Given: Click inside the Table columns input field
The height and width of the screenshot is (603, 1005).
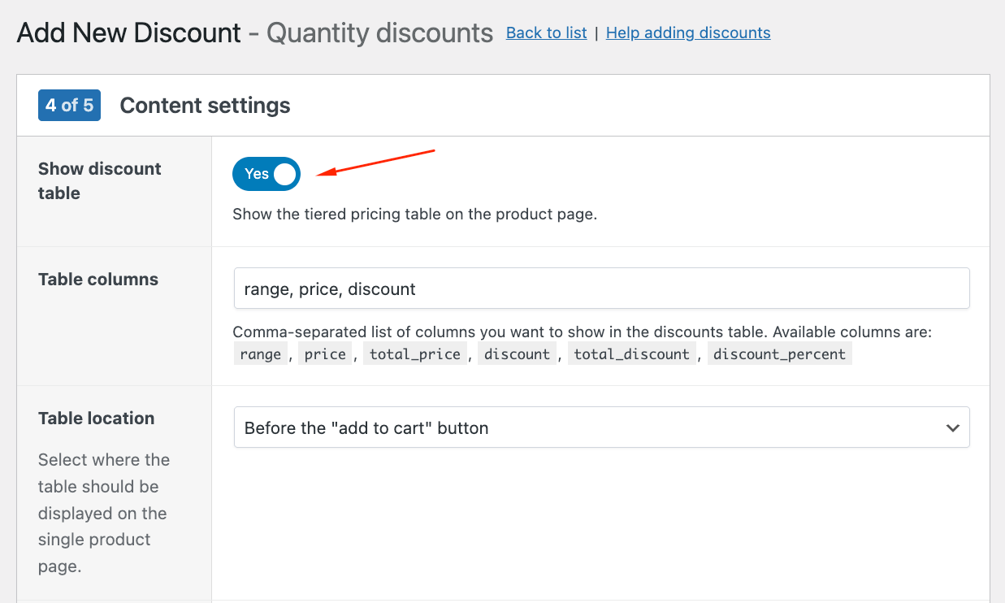Looking at the screenshot, I should tap(601, 288).
